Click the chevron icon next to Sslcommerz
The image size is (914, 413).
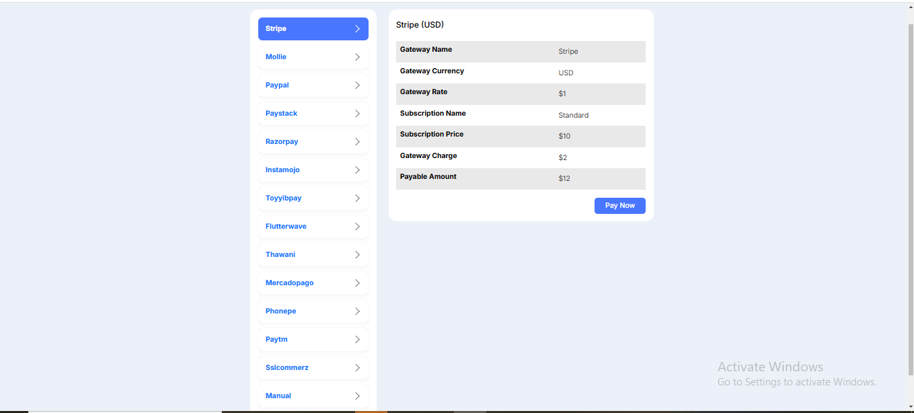357,368
